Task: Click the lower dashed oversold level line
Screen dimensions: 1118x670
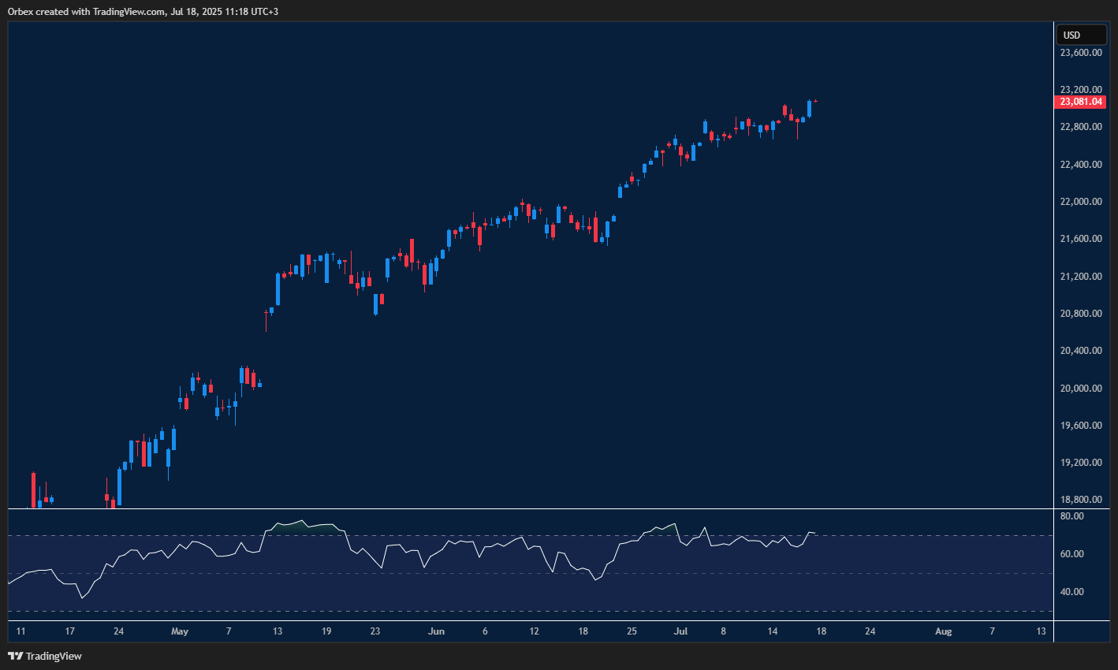Action: (473, 609)
